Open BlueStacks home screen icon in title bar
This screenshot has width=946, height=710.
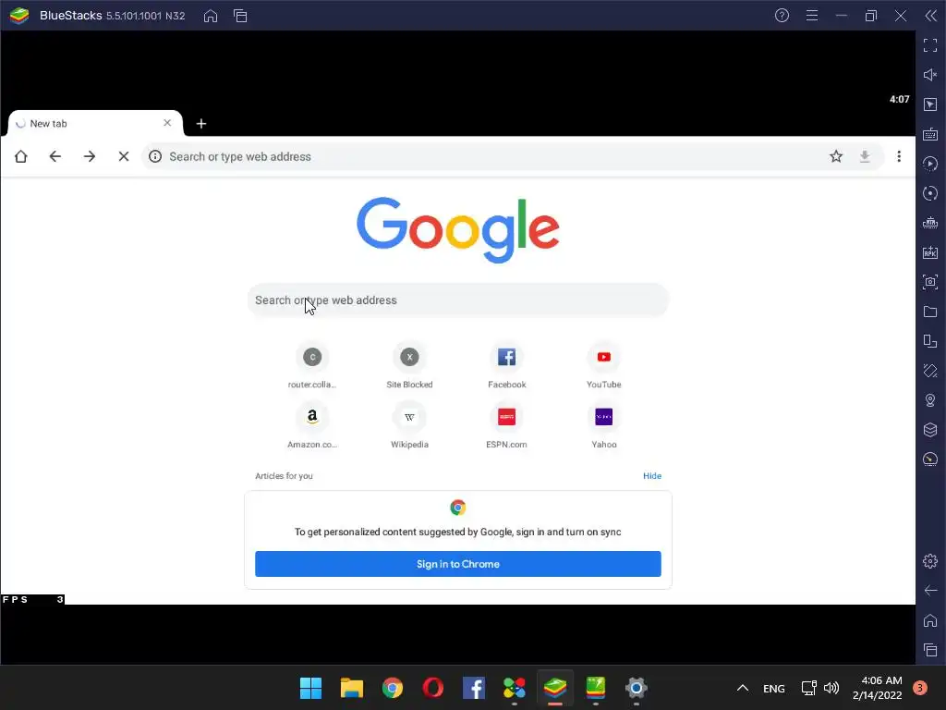(x=211, y=16)
